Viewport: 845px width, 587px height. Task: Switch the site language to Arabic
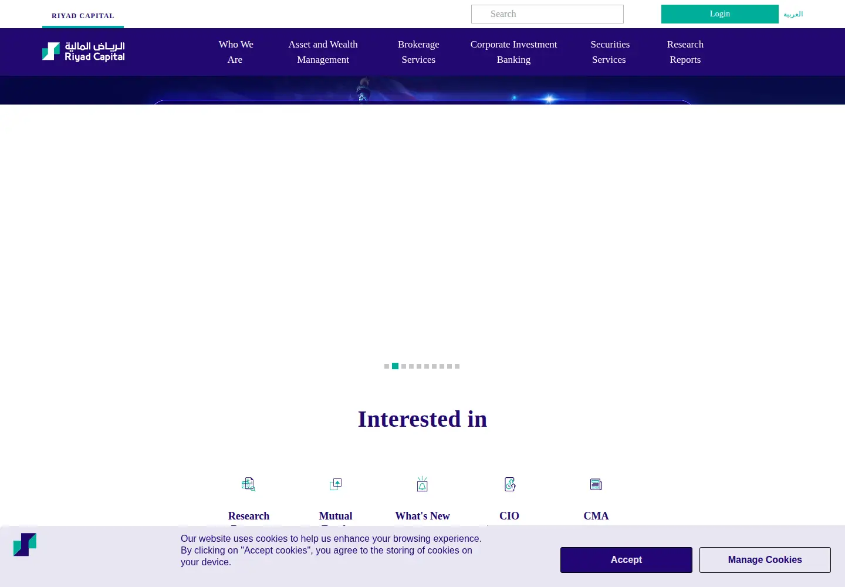[x=793, y=14]
